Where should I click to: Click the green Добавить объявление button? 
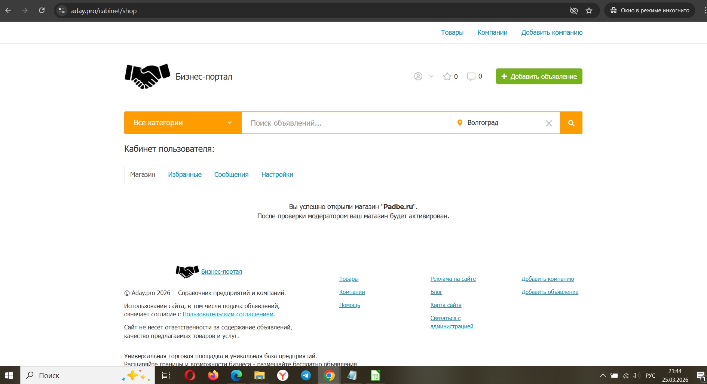pos(539,76)
